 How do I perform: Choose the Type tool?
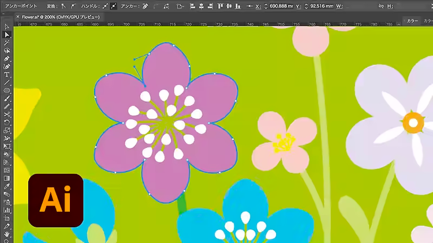tap(7, 74)
